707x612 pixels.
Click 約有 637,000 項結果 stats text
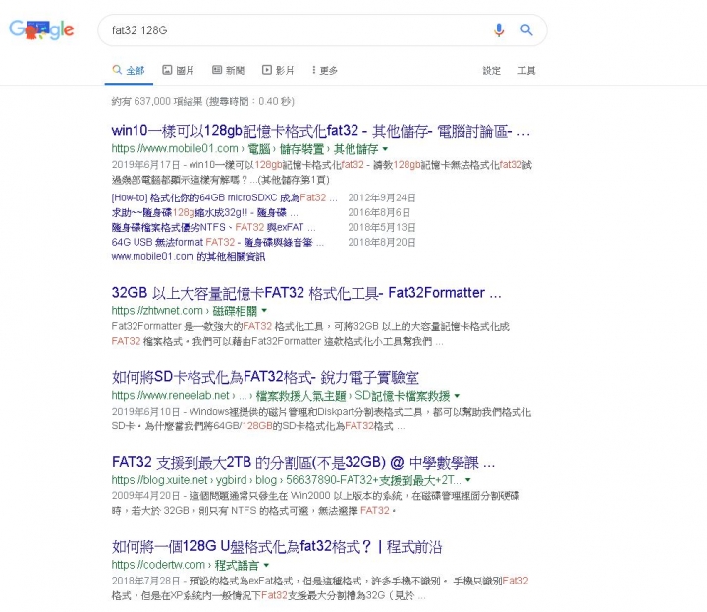pyautogui.click(x=203, y=101)
